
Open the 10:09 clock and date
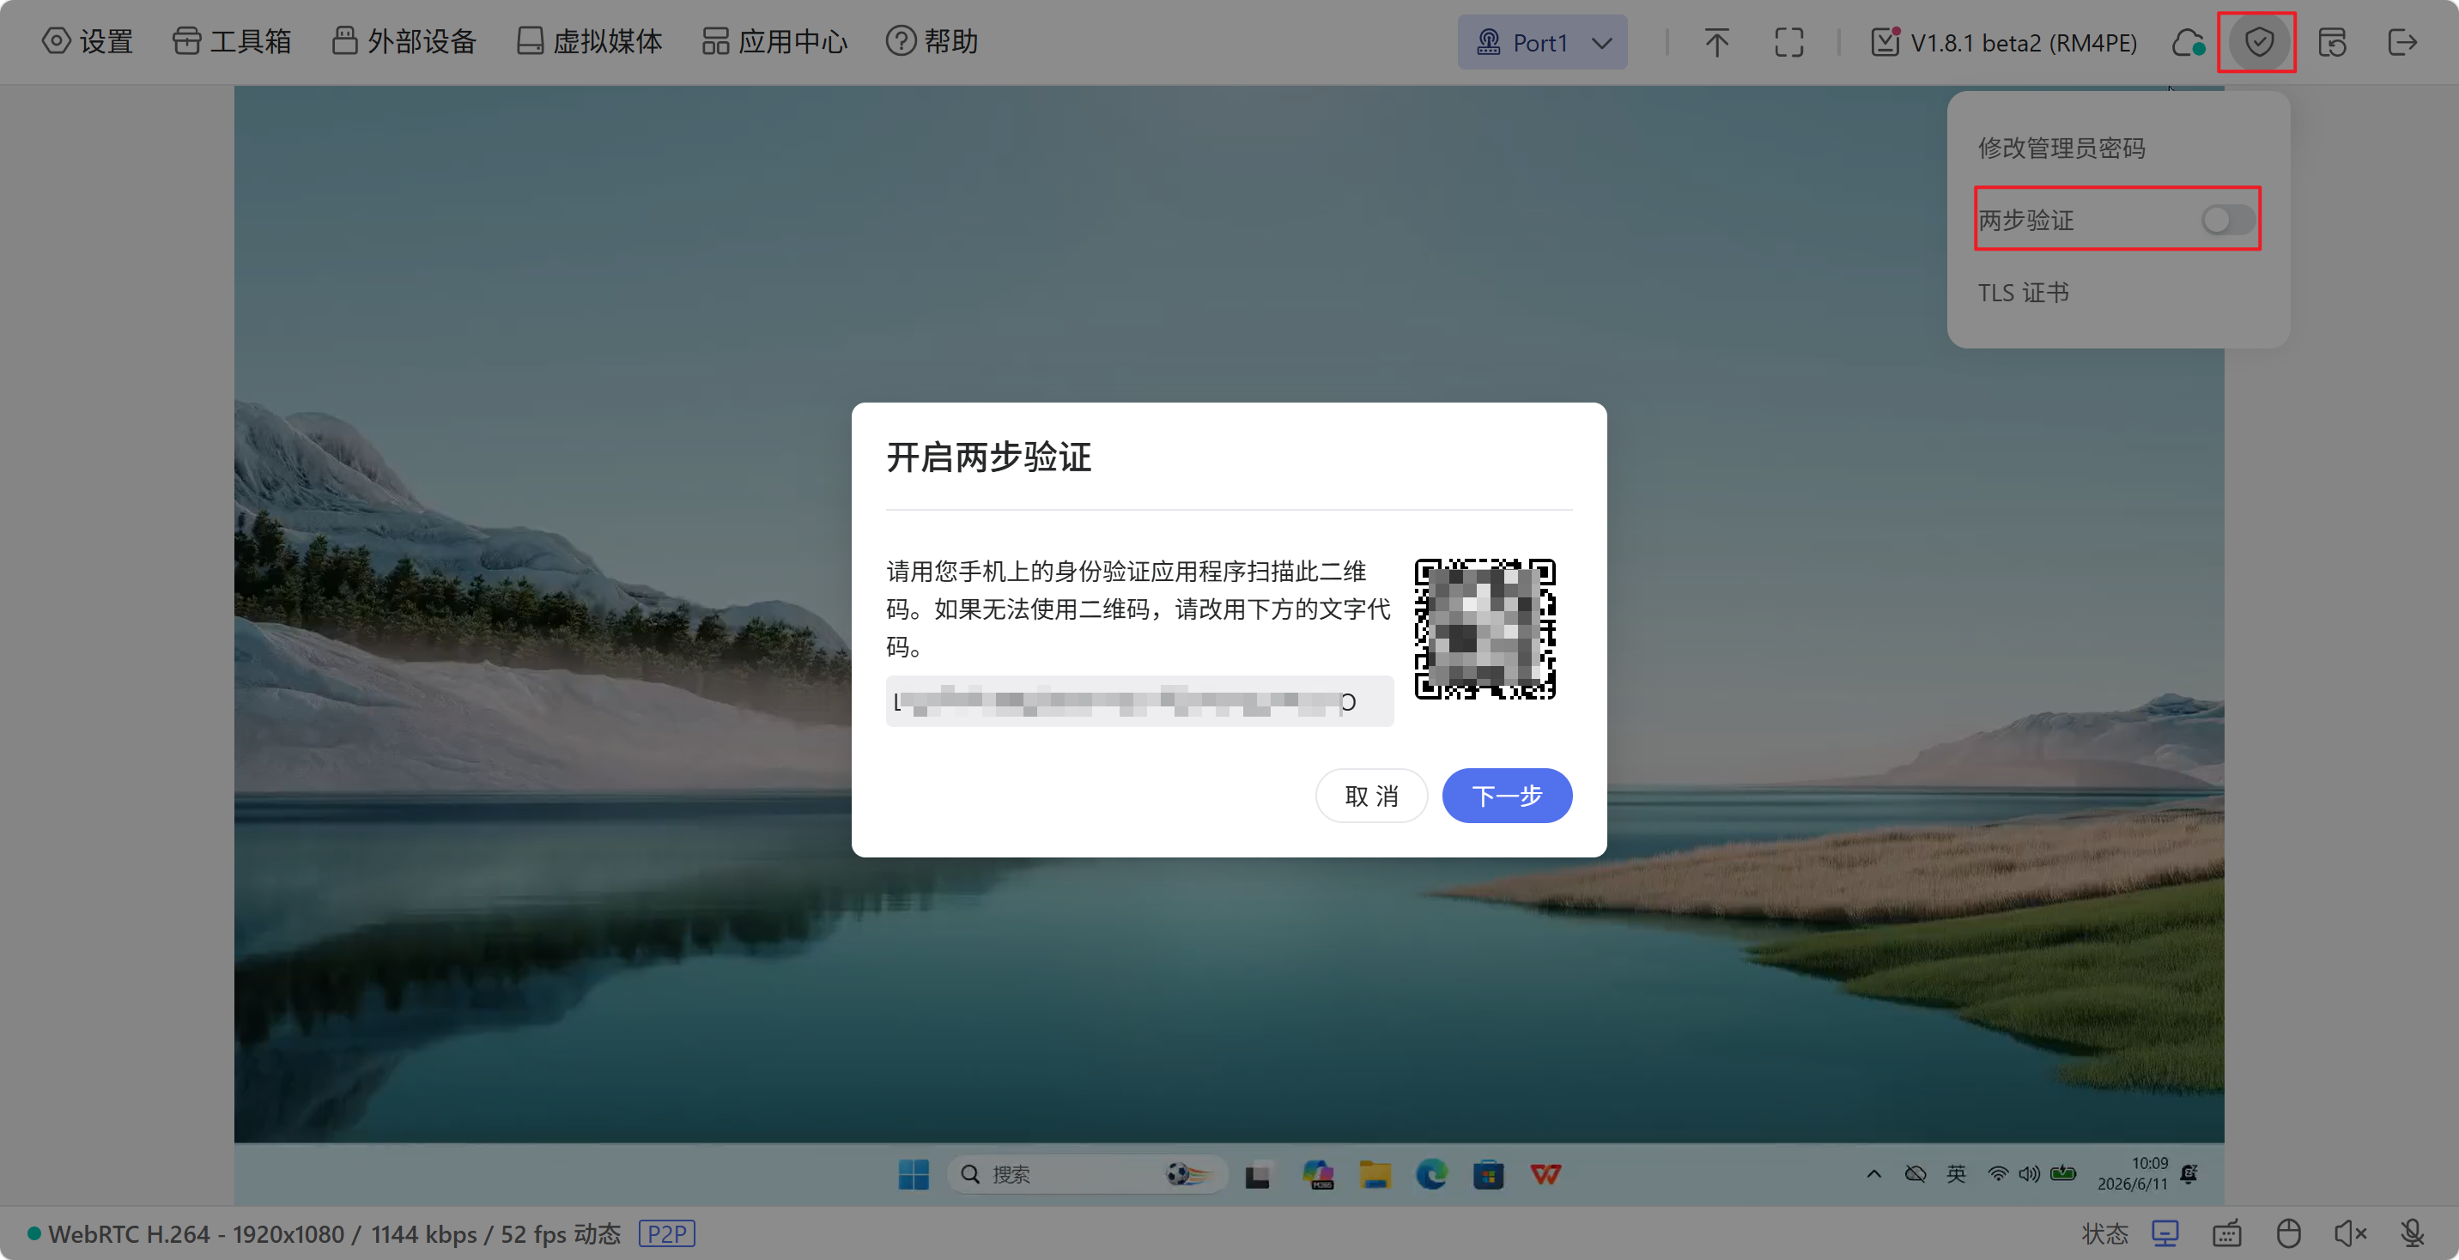tap(2133, 1173)
